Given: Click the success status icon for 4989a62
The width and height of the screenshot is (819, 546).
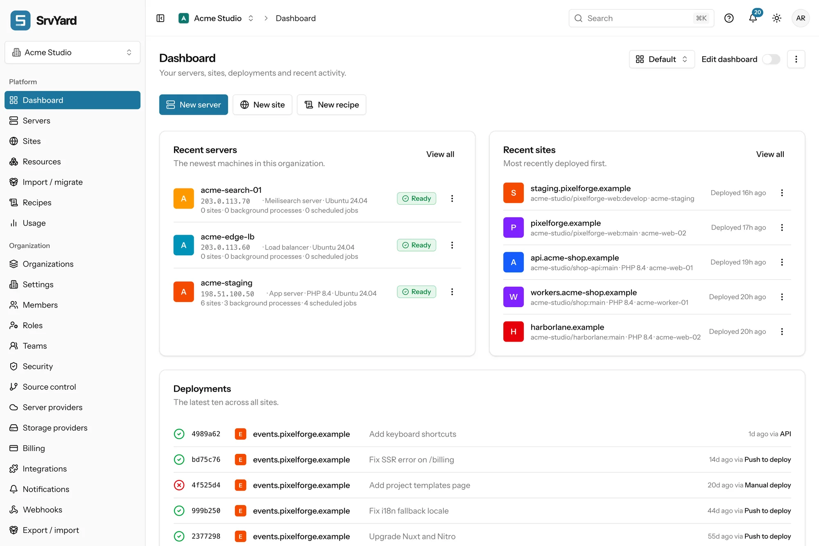Looking at the screenshot, I should [x=179, y=434].
